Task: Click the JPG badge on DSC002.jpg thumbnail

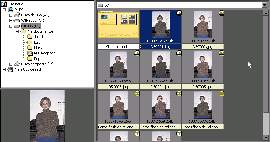Action: tap(221, 13)
